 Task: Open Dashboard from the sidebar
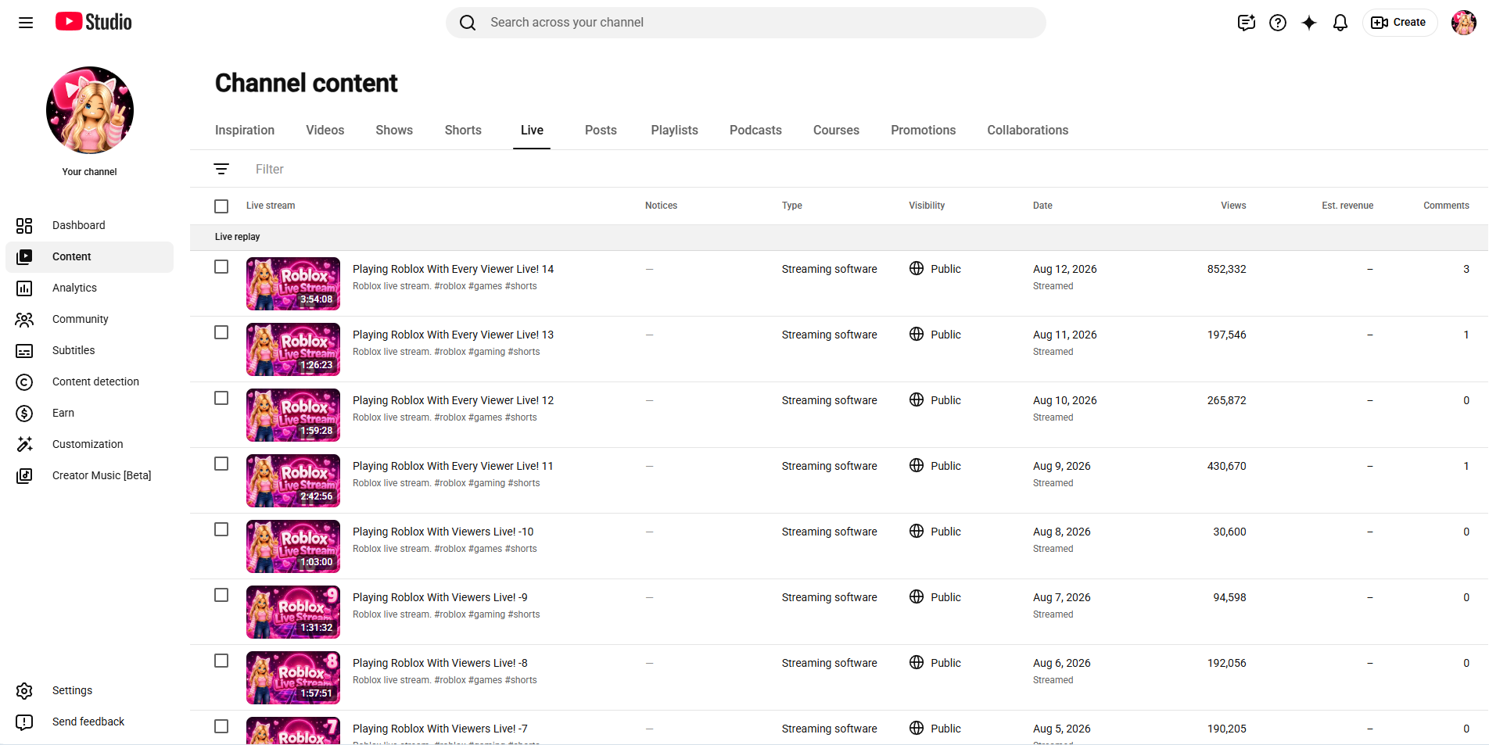coord(89,225)
